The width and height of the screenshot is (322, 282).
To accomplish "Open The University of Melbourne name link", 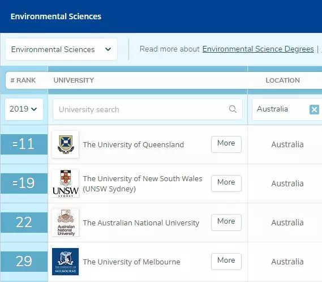I will (x=132, y=262).
